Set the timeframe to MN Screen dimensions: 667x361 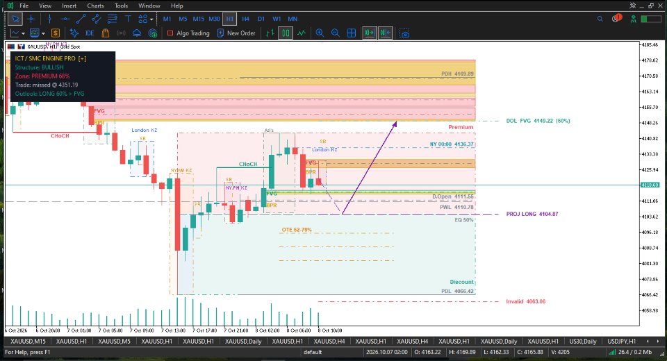point(293,19)
